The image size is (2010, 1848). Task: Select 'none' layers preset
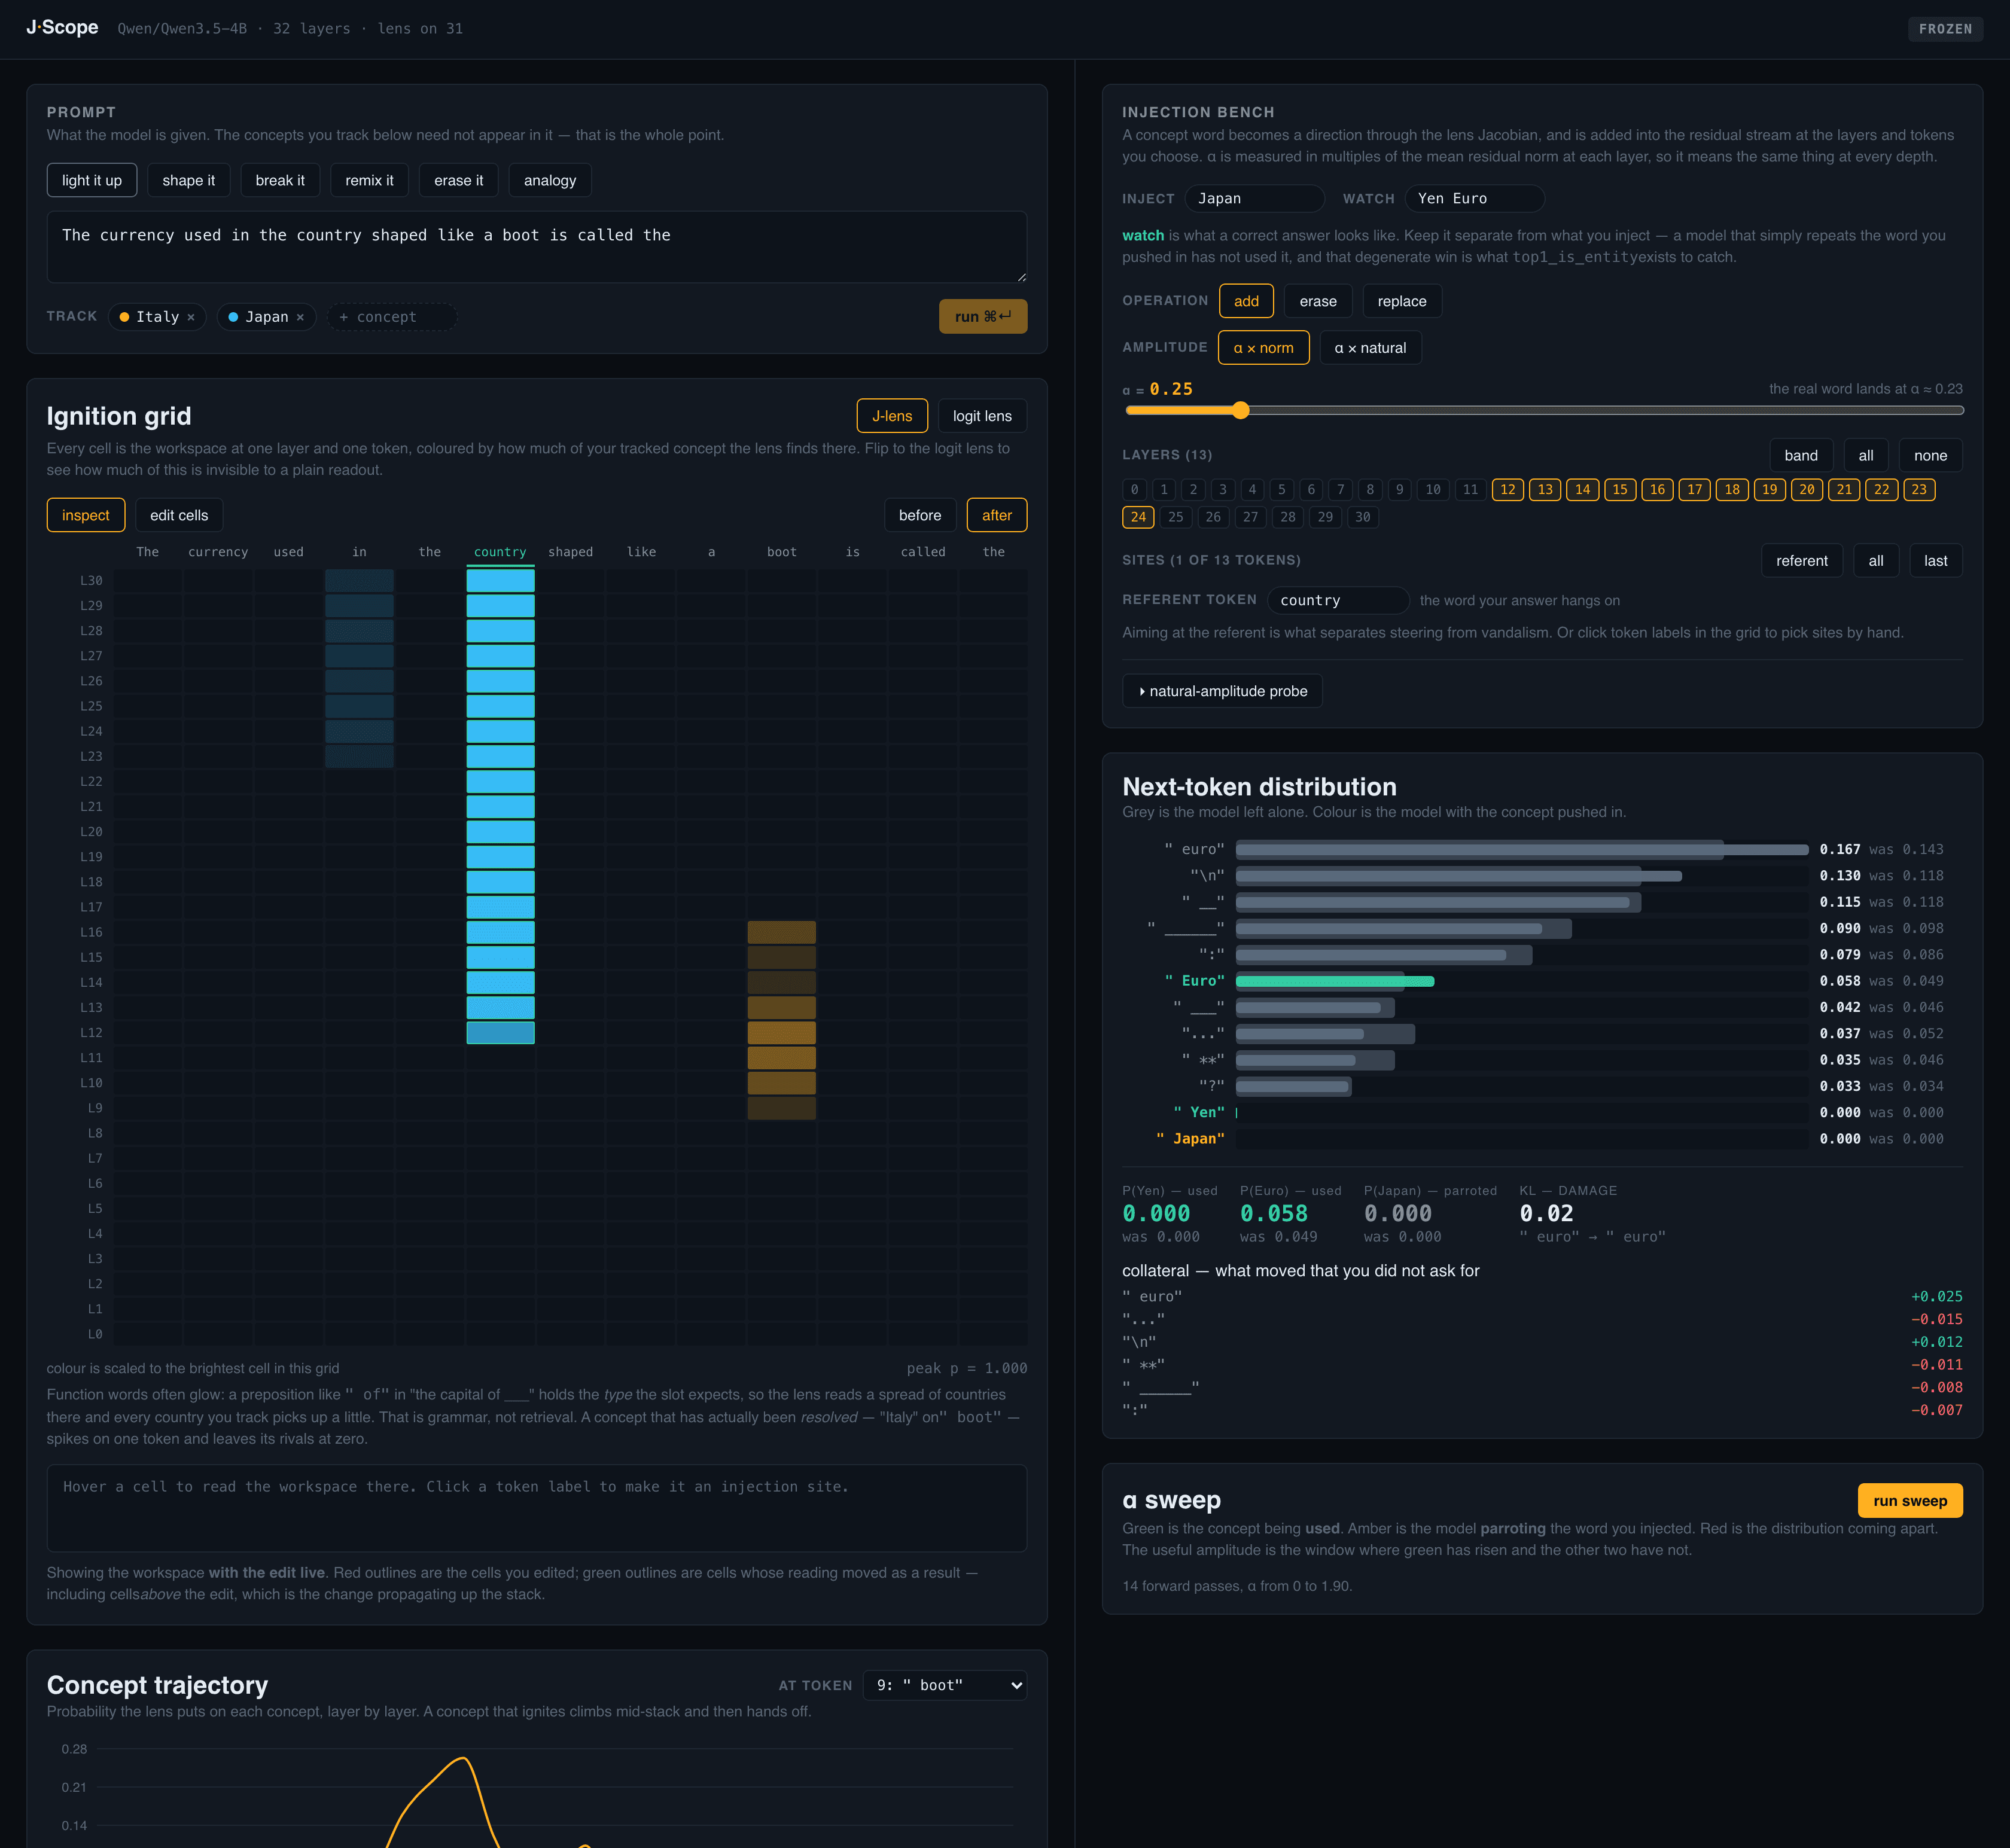click(1930, 455)
